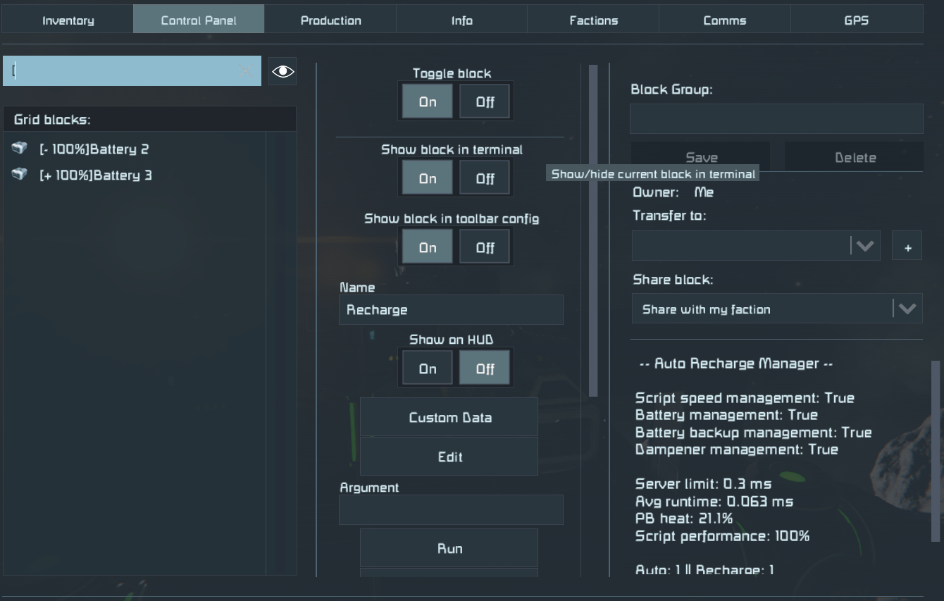Clear search with the X icon
The image size is (944, 601).
(x=246, y=70)
